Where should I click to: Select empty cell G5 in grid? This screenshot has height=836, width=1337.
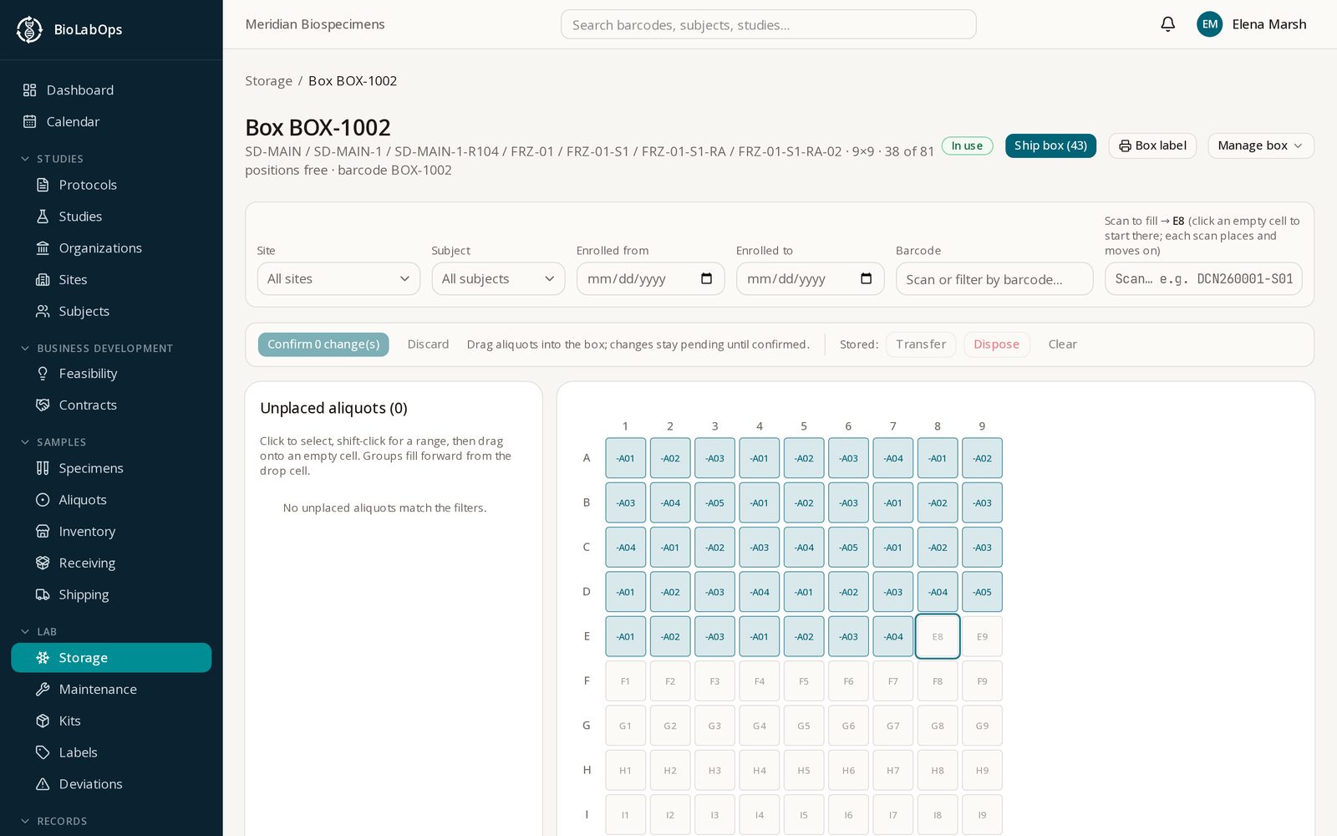tap(804, 726)
